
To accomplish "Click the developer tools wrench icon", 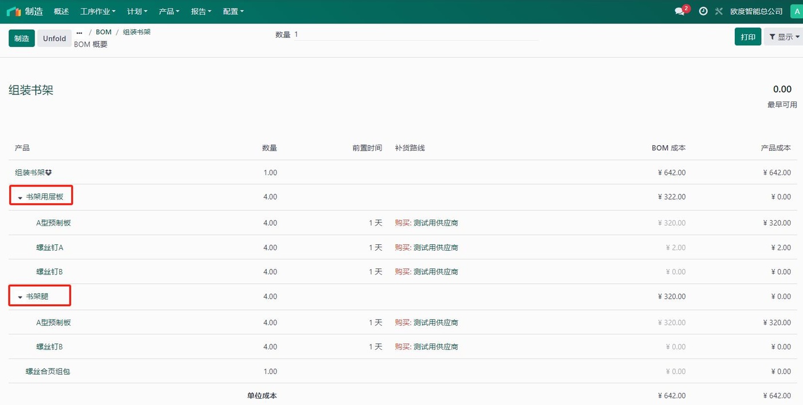I will pyautogui.click(x=719, y=11).
